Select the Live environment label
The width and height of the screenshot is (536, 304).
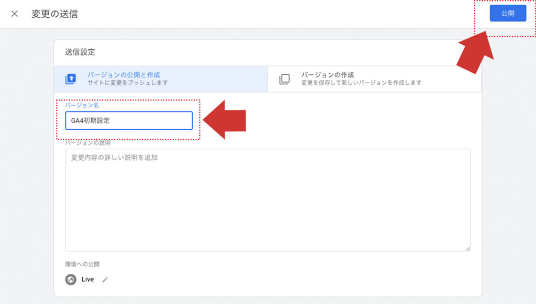pyautogui.click(x=86, y=279)
